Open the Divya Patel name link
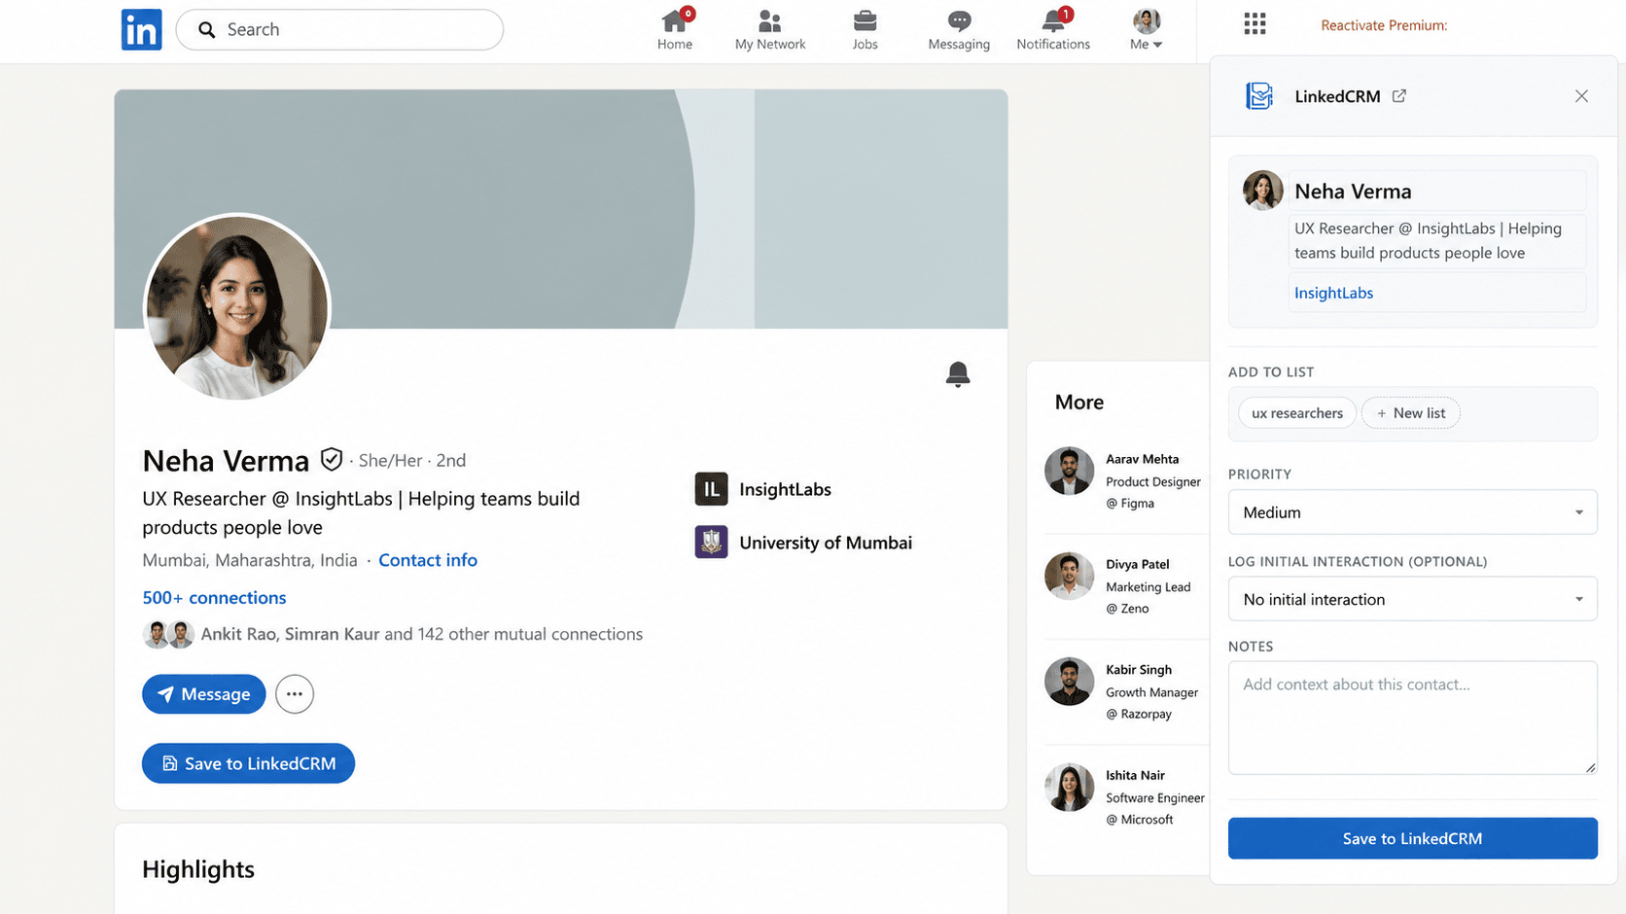The height and width of the screenshot is (914, 1626). (x=1137, y=564)
